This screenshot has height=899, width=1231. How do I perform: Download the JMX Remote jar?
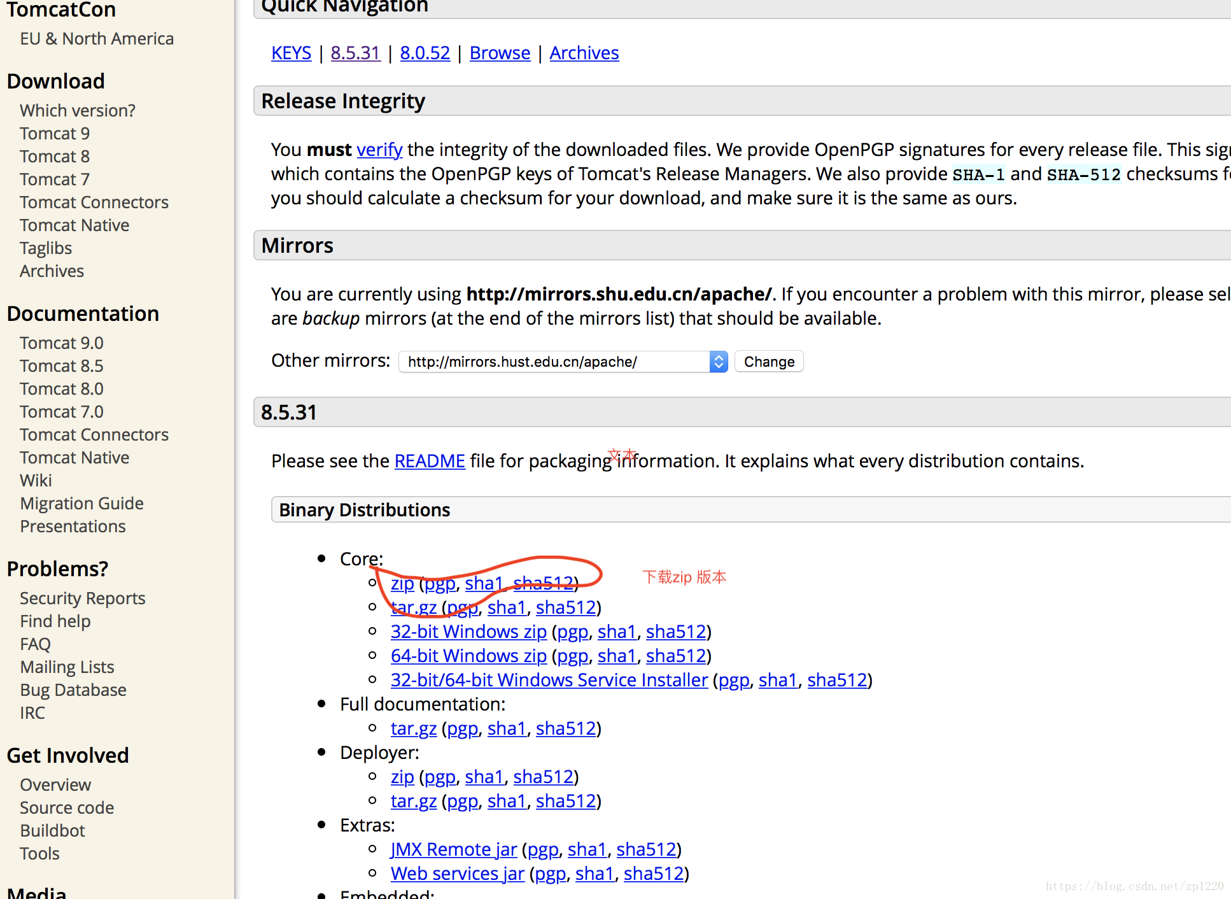pyautogui.click(x=454, y=849)
